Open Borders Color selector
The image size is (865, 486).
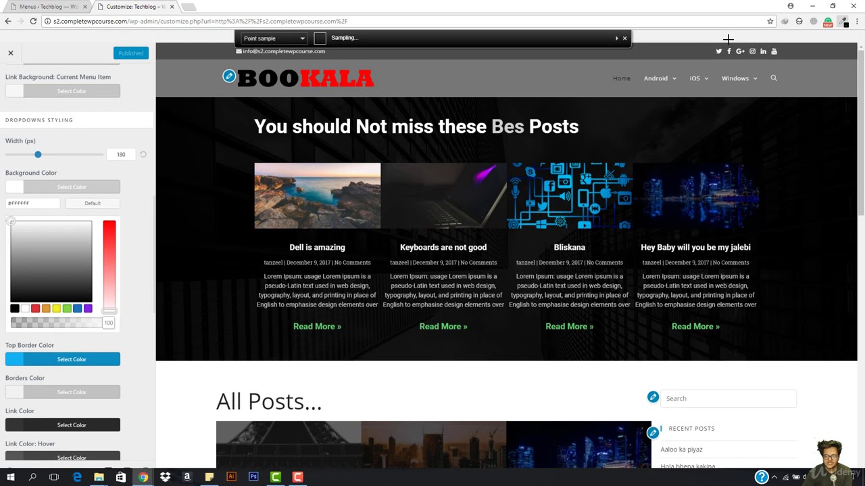(x=63, y=392)
